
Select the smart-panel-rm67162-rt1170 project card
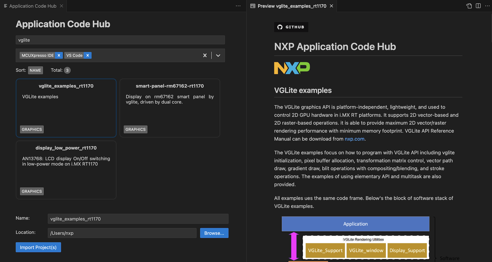click(170, 108)
